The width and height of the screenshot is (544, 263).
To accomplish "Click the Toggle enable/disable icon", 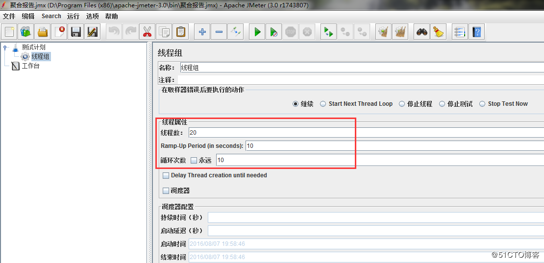I will click(x=236, y=32).
